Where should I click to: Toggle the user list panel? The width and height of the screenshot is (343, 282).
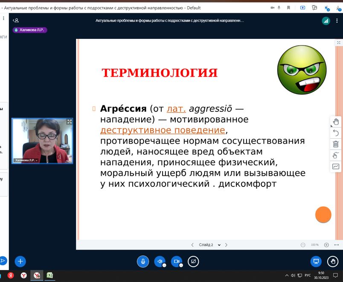click(x=16, y=20)
